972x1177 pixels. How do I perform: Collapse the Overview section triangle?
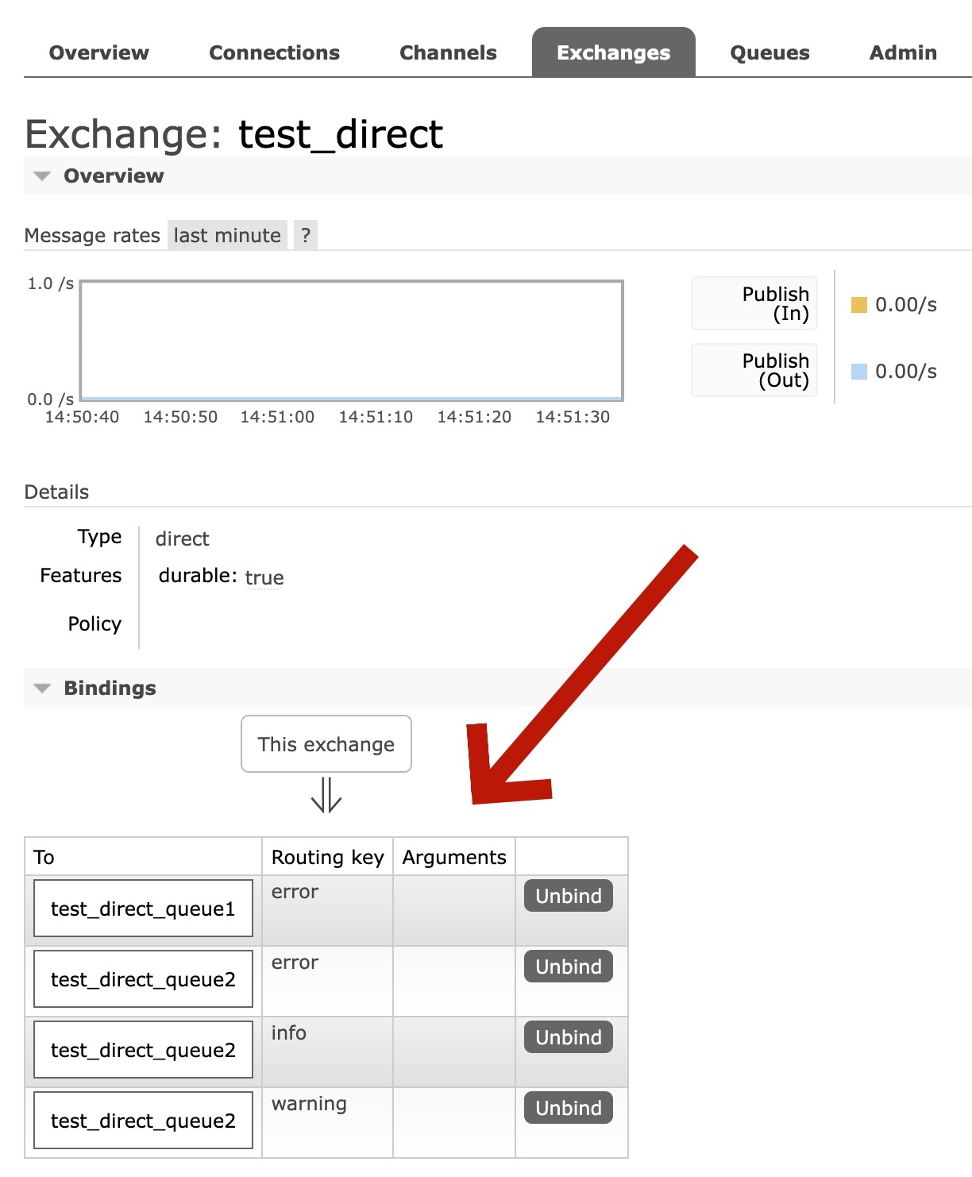tap(42, 176)
